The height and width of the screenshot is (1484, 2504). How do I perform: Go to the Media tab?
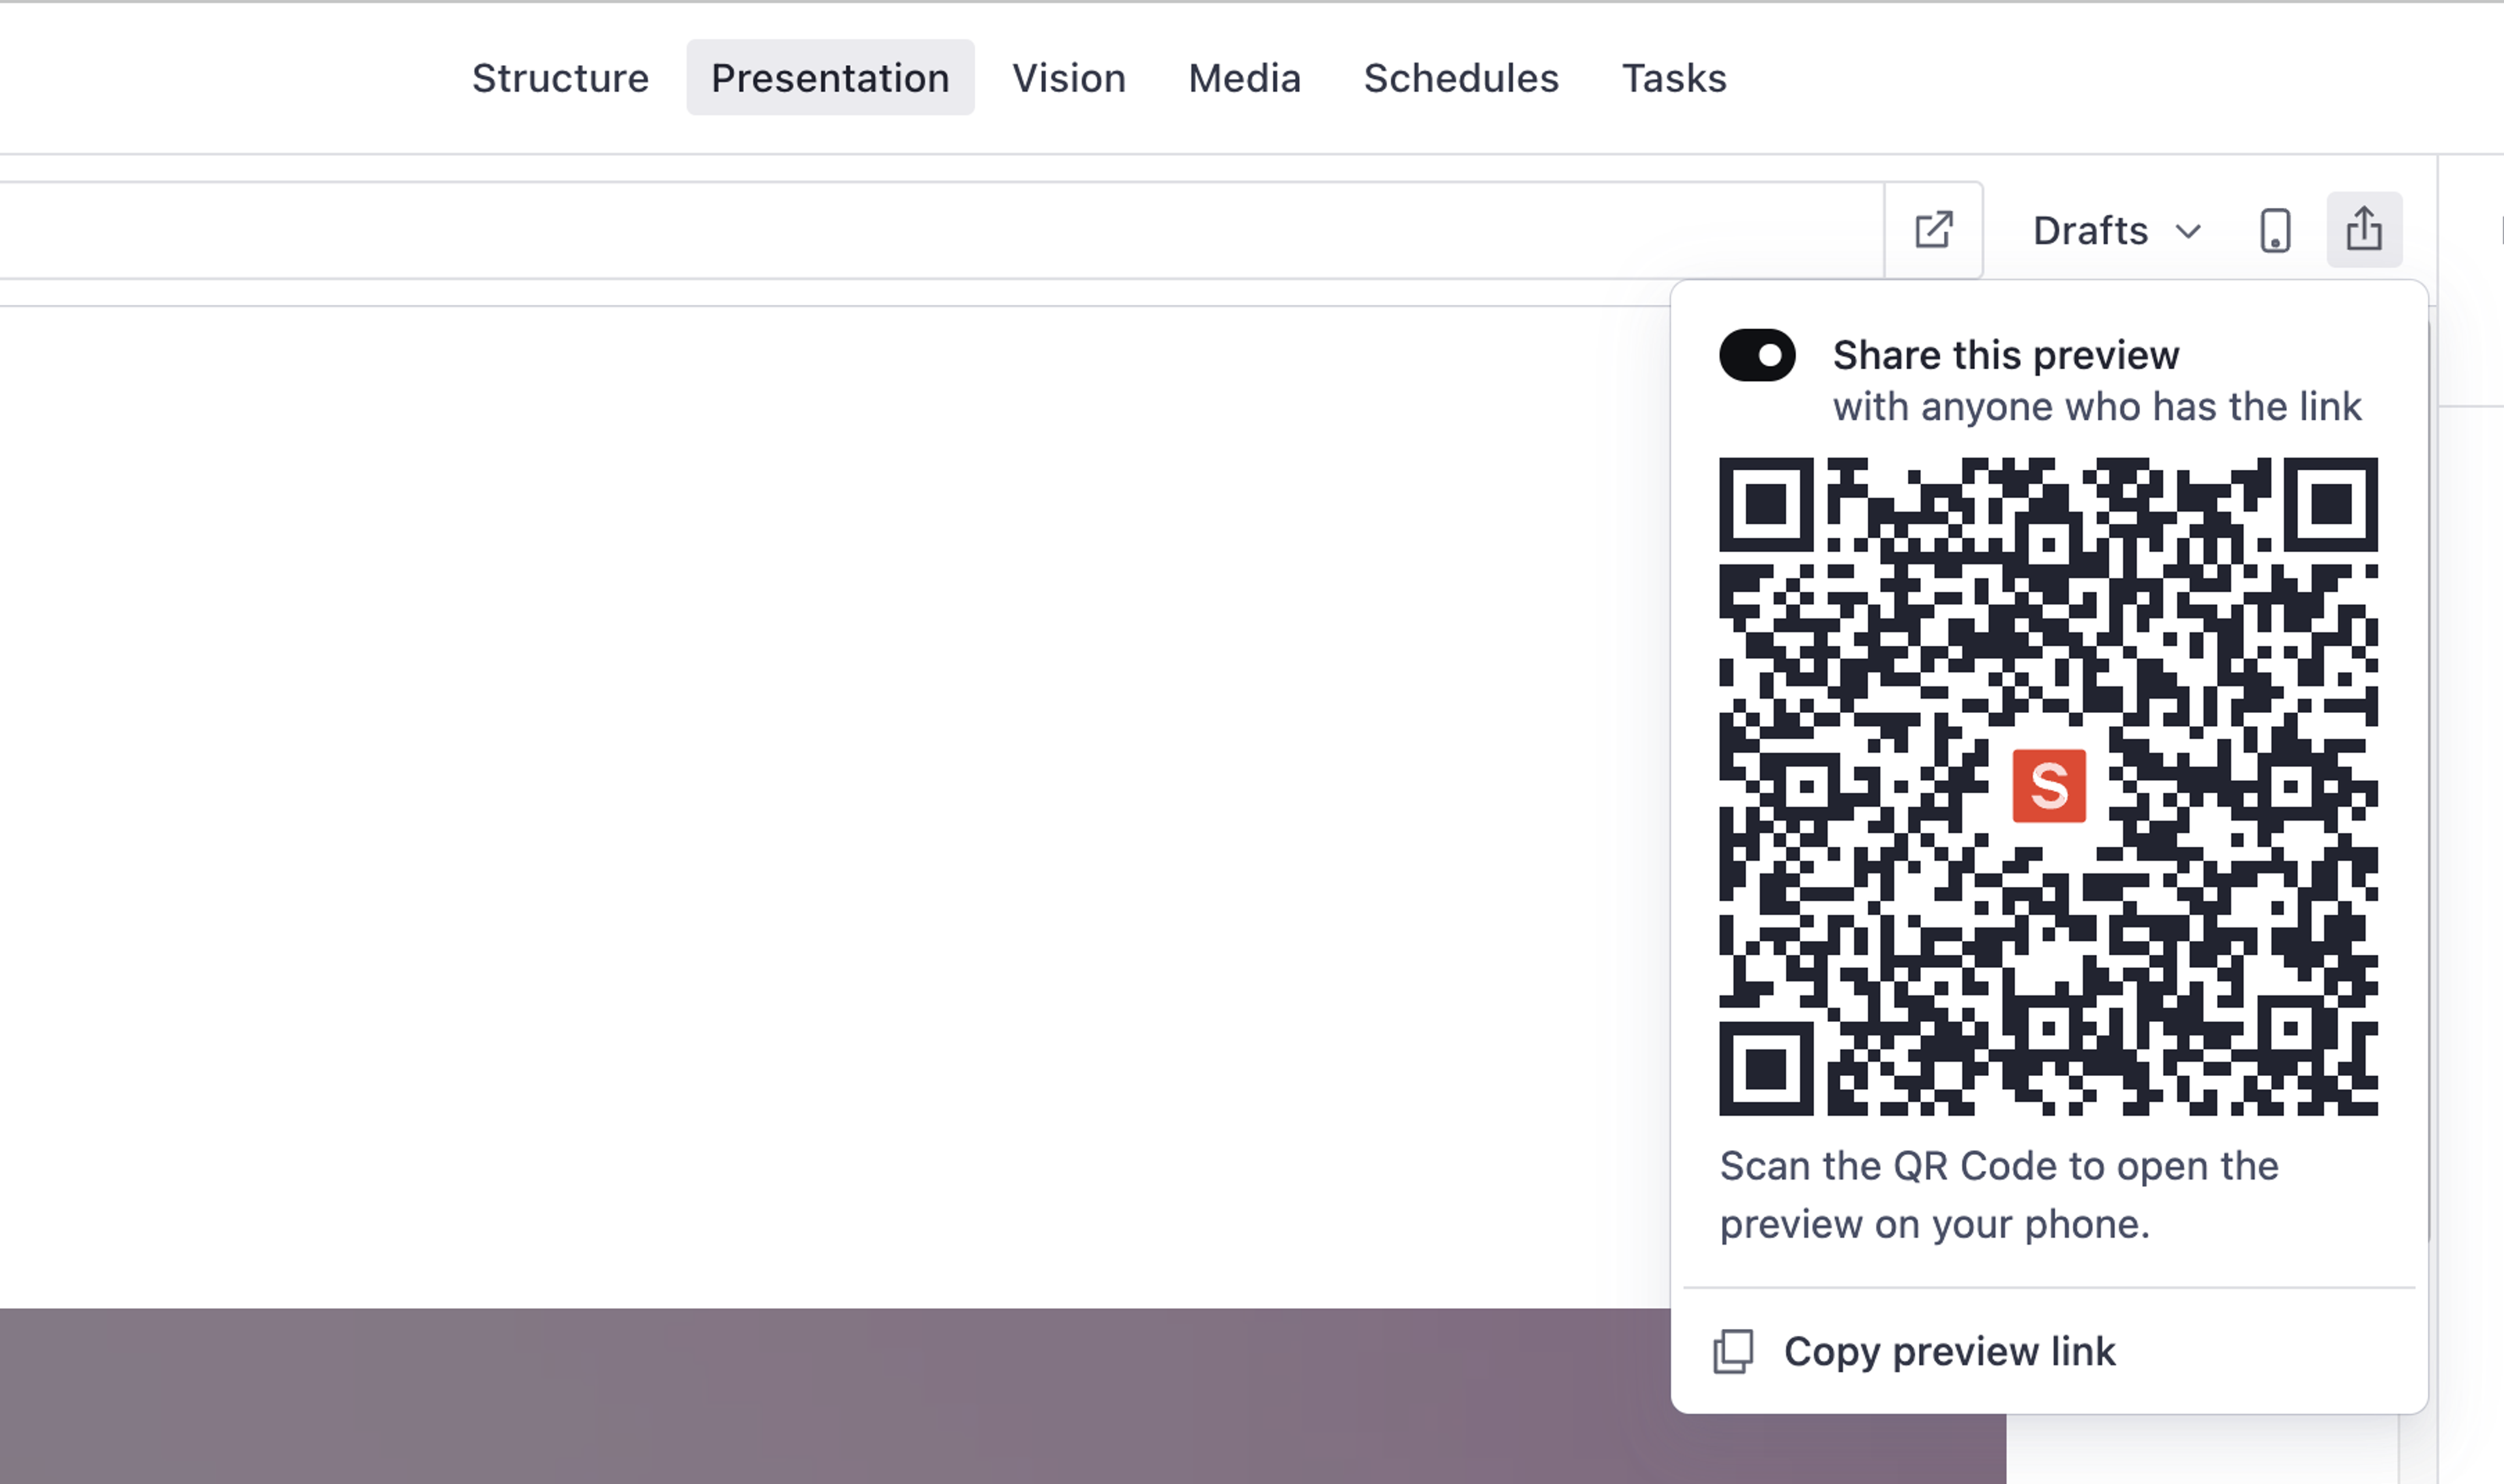(x=1244, y=78)
